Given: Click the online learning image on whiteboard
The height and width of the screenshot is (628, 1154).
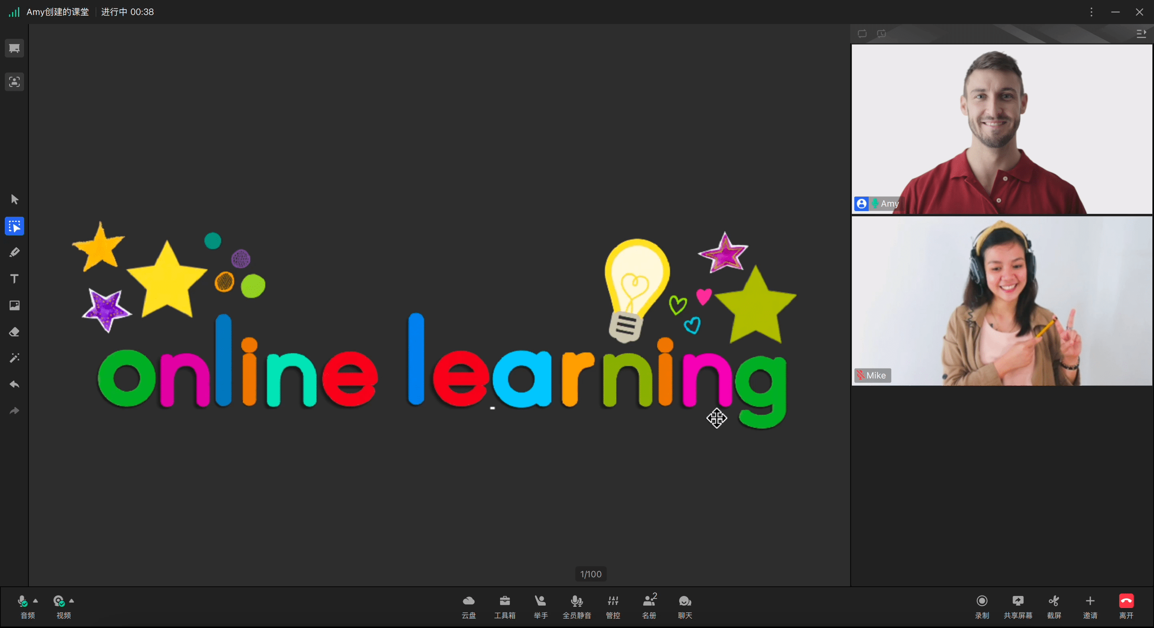Looking at the screenshot, I should pyautogui.click(x=434, y=325).
